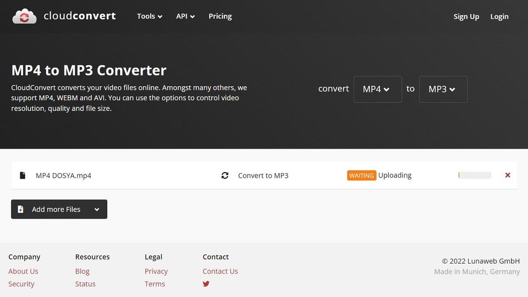Open the Blog footer link
This screenshot has width=528, height=297.
pyautogui.click(x=82, y=271)
